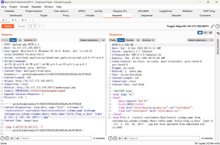
Task: Open new Repeater tab via ellipsis
Action: click(x=33, y=20)
